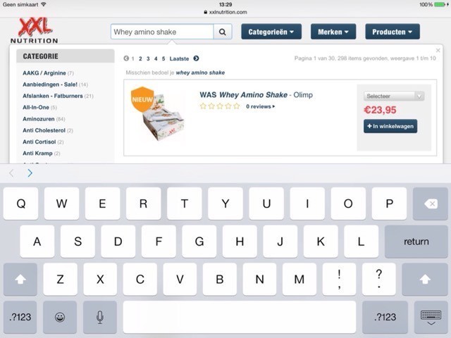Click the magnifier search button
This screenshot has width=451, height=338.
[x=223, y=32]
